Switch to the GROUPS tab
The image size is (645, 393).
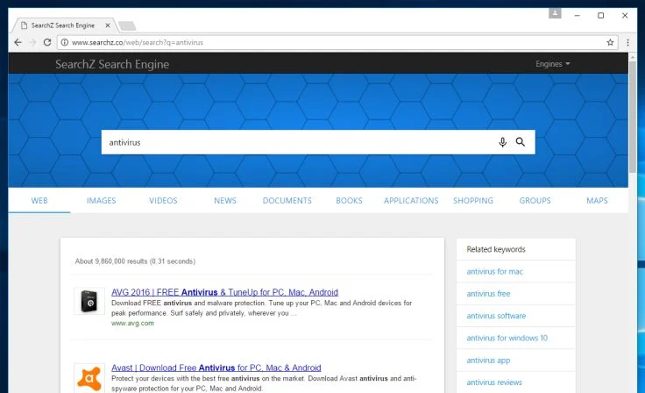click(535, 201)
